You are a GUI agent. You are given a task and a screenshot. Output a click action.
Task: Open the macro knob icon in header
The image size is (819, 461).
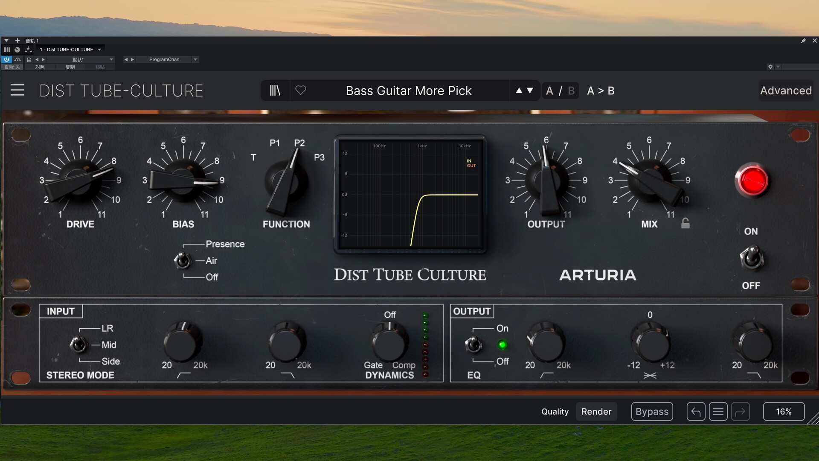17,50
